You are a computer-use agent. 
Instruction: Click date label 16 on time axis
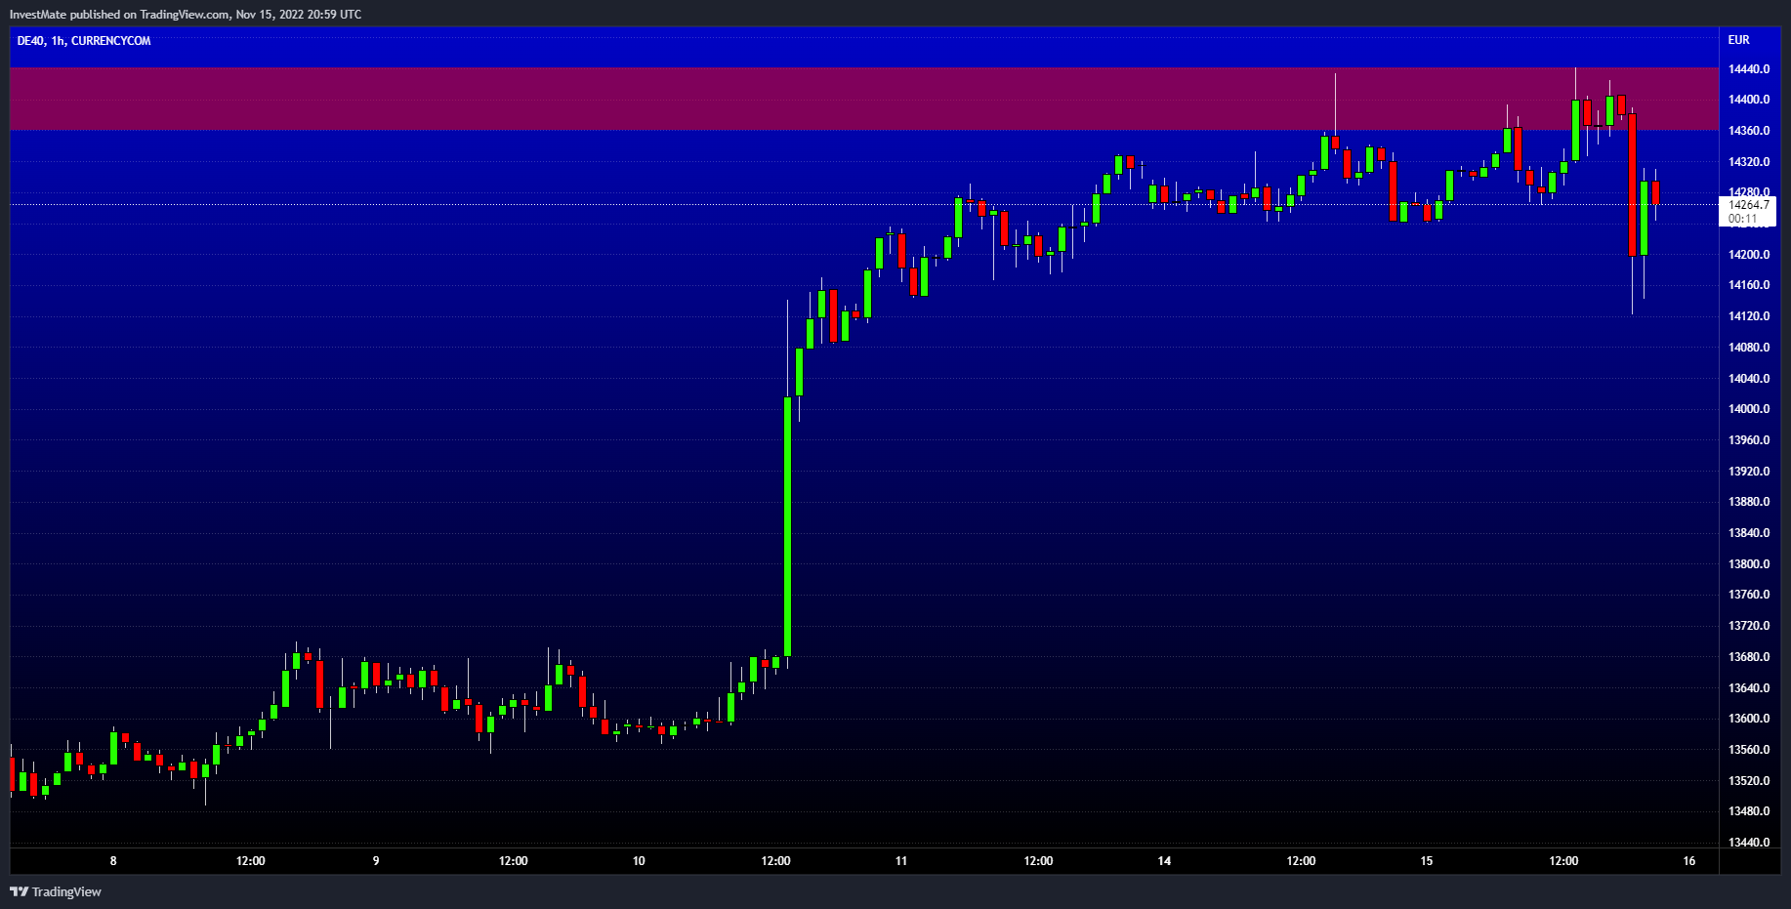pos(1689,861)
